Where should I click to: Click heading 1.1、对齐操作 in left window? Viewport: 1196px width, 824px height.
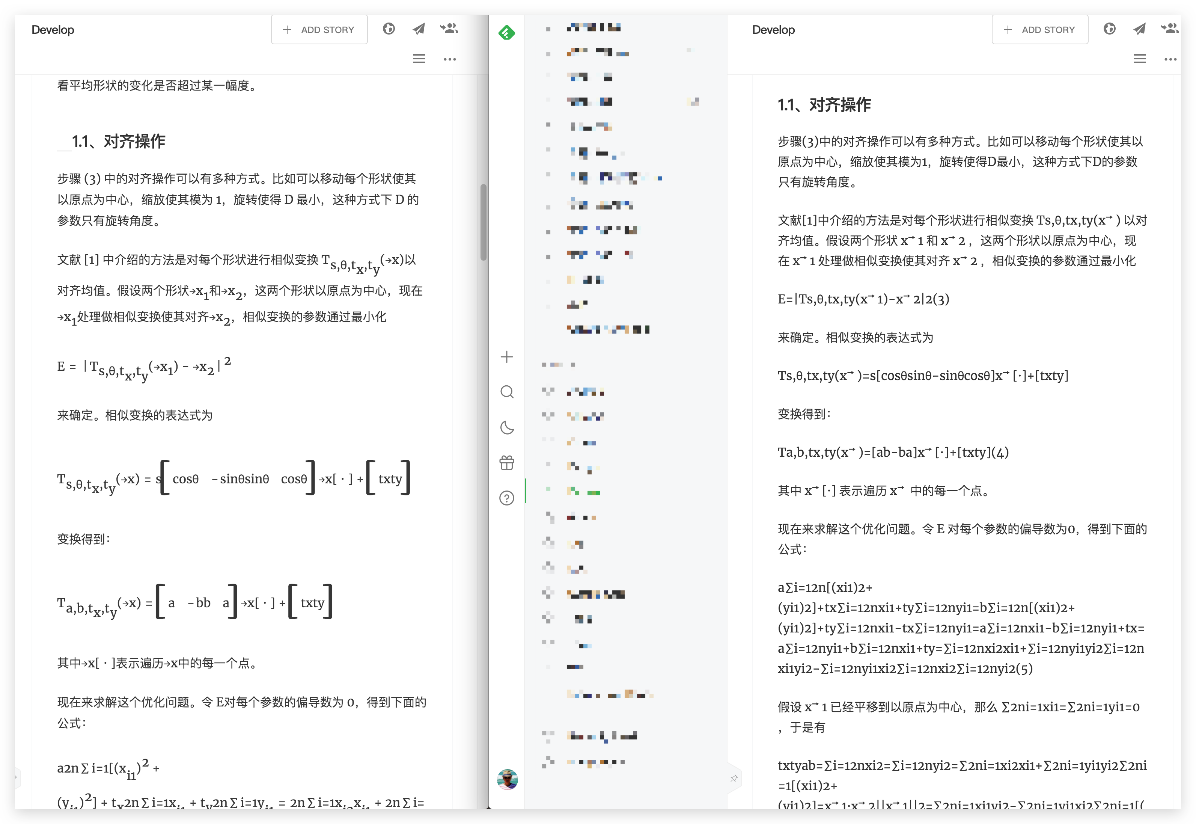(x=119, y=141)
